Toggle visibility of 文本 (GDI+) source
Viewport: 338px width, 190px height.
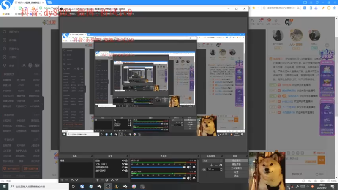123,164
